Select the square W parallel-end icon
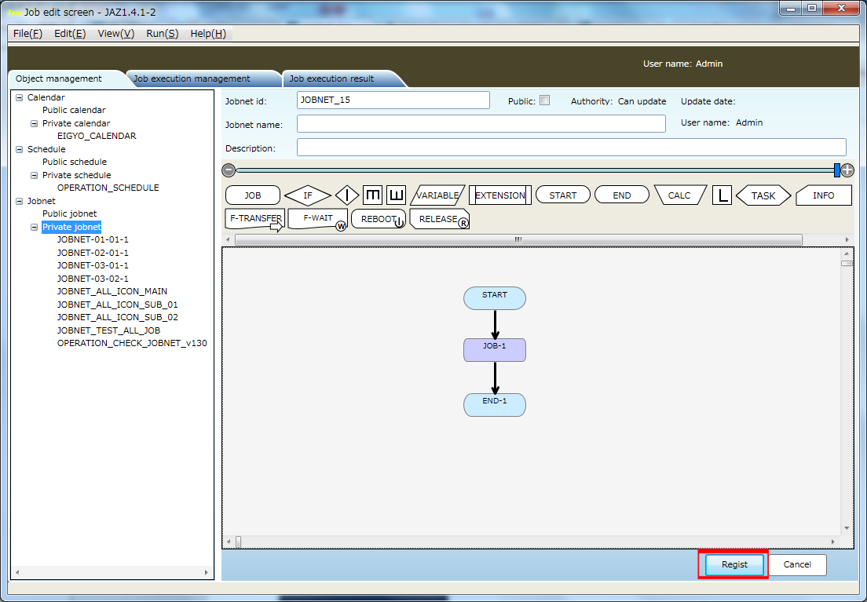867x602 pixels. tap(396, 195)
